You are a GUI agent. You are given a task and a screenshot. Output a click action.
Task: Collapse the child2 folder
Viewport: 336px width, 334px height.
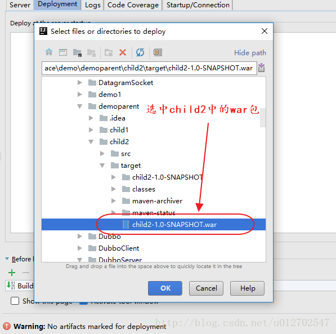pyautogui.click(x=91, y=142)
